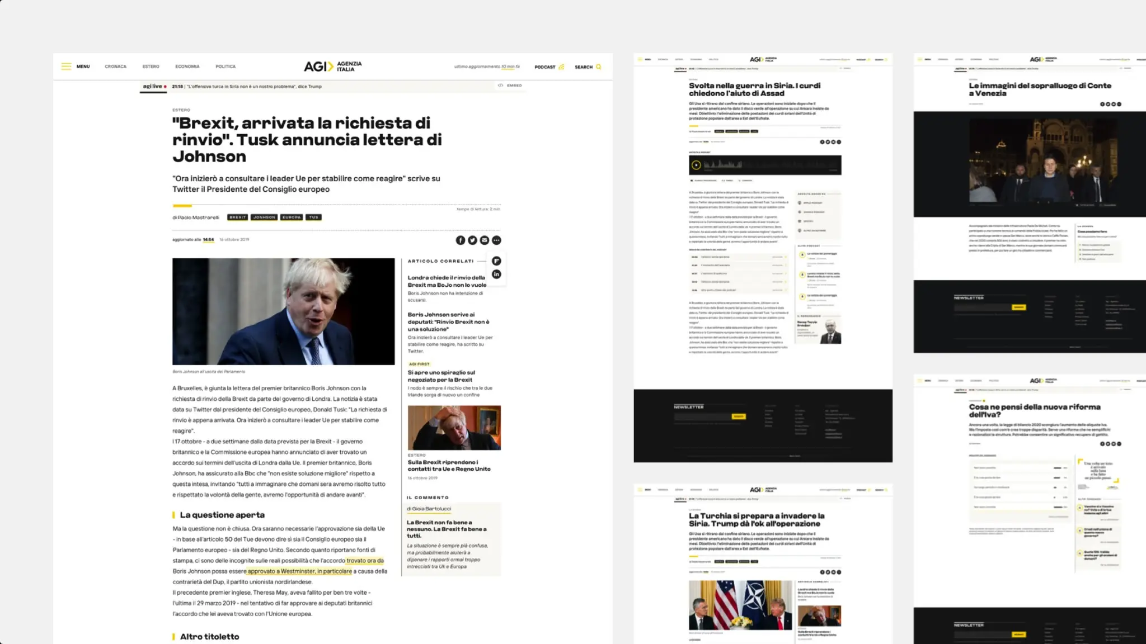Click the embed code icon
The image size is (1146, 644).
pos(500,86)
